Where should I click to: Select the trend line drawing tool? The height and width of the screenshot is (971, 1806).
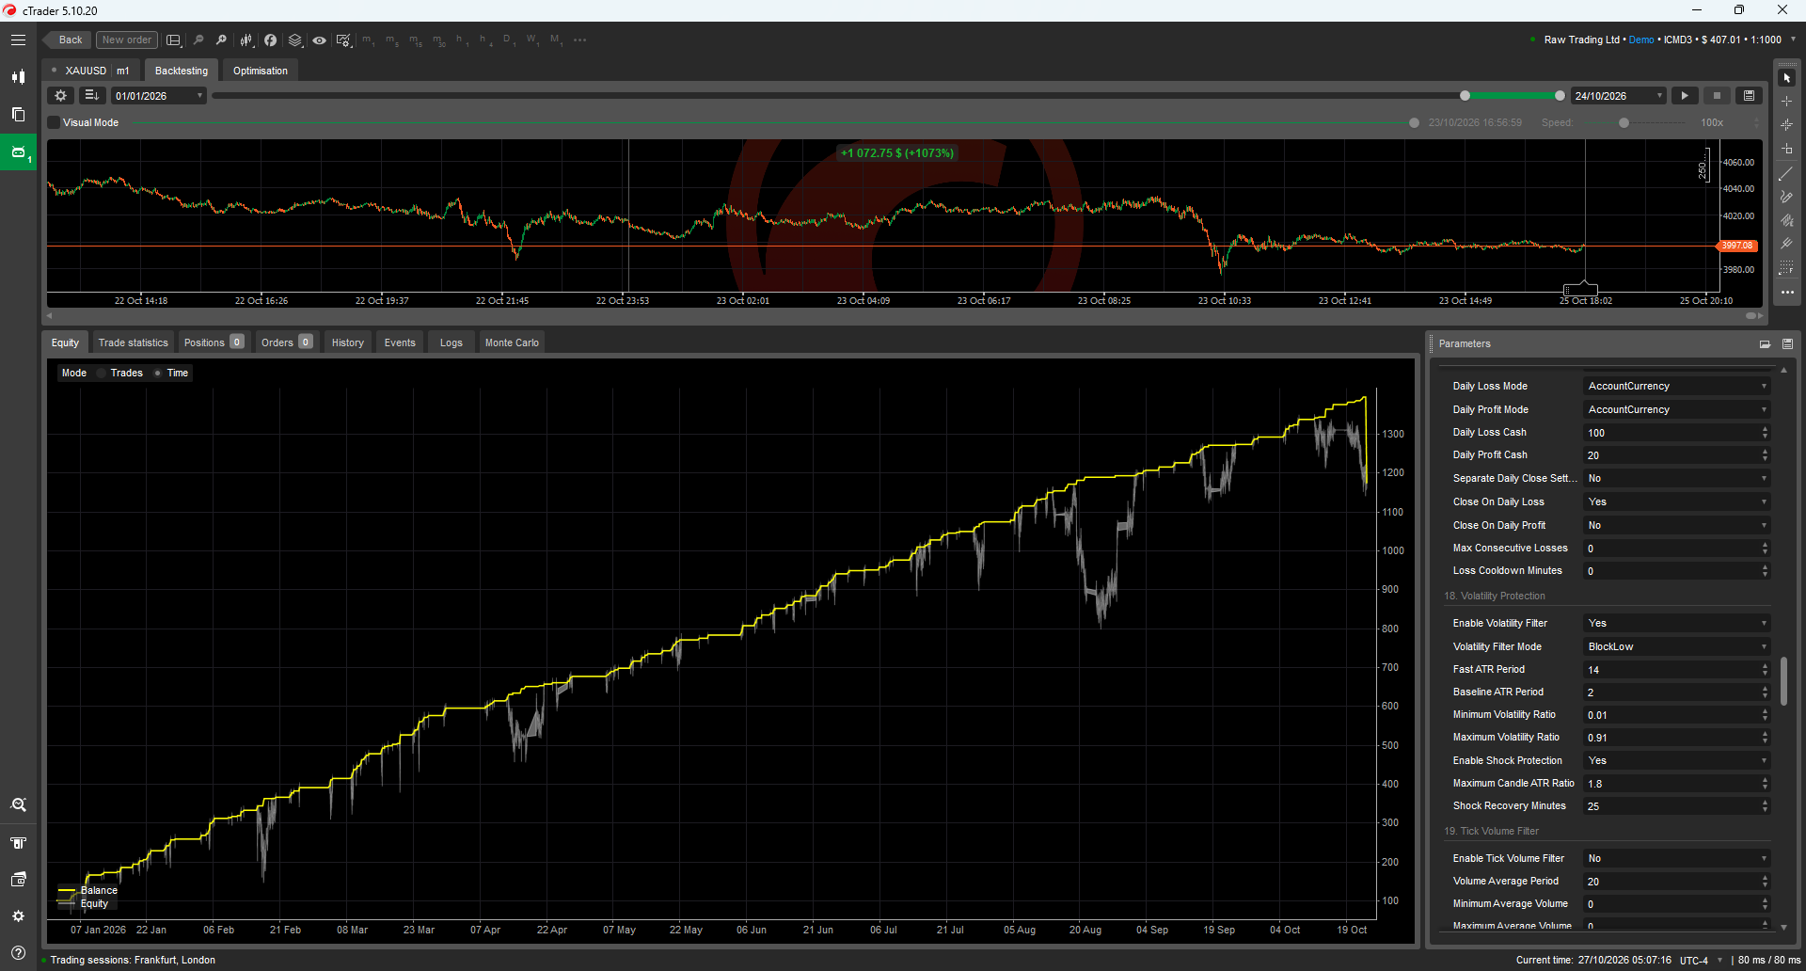click(x=1786, y=174)
